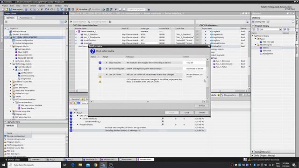Click the Go online toolbar icon
Screen dimensions: 299x168
[82, 9]
